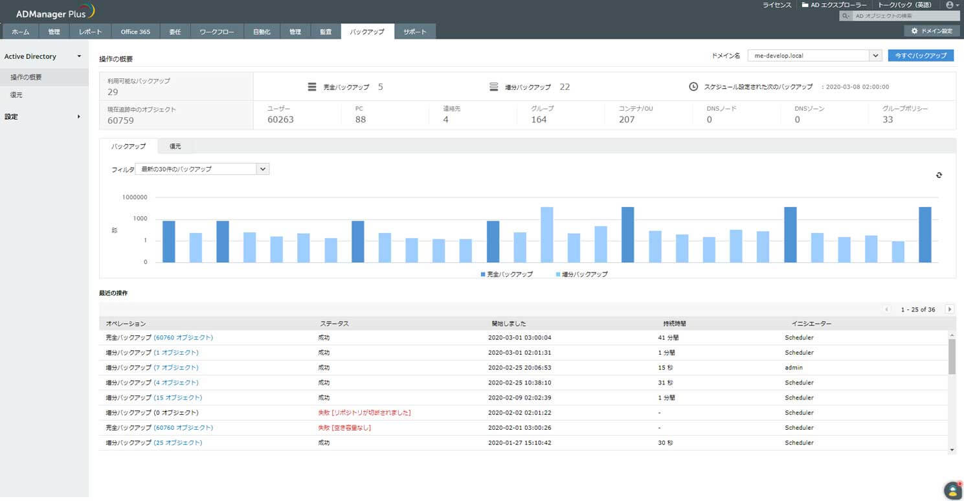964x501 pixels.
Task: Click the scheduled backup clock icon
Action: tap(693, 87)
